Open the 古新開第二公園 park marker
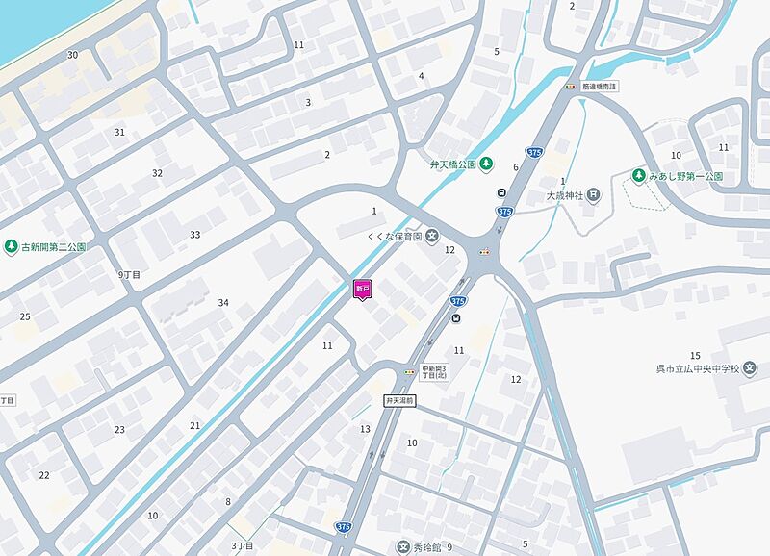This screenshot has width=770, height=556. 11,247
